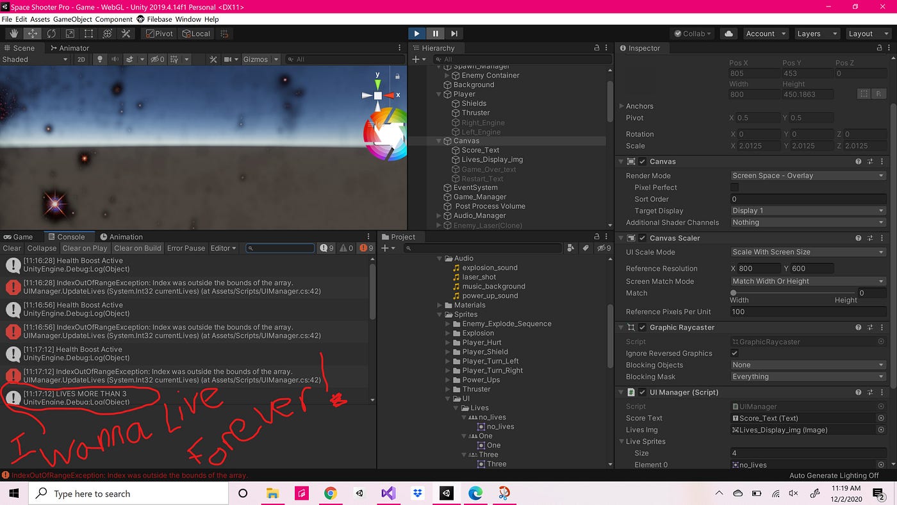Toggle Error Pause in Console
Screen dimensions: 897x505
186,248
